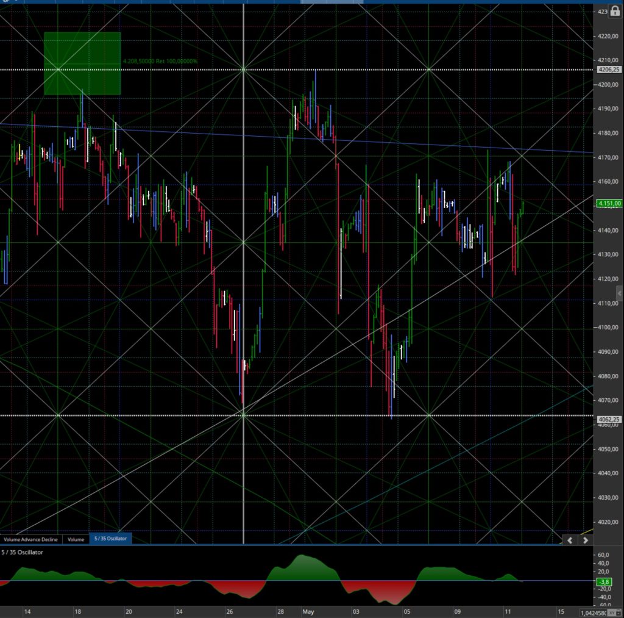Screen dimensions: 624x618
Task: Click the 4062,25 price level label
Action: point(609,419)
